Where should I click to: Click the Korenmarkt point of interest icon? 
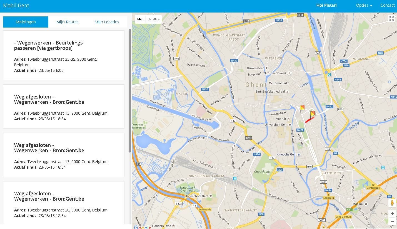[x=270, y=83]
